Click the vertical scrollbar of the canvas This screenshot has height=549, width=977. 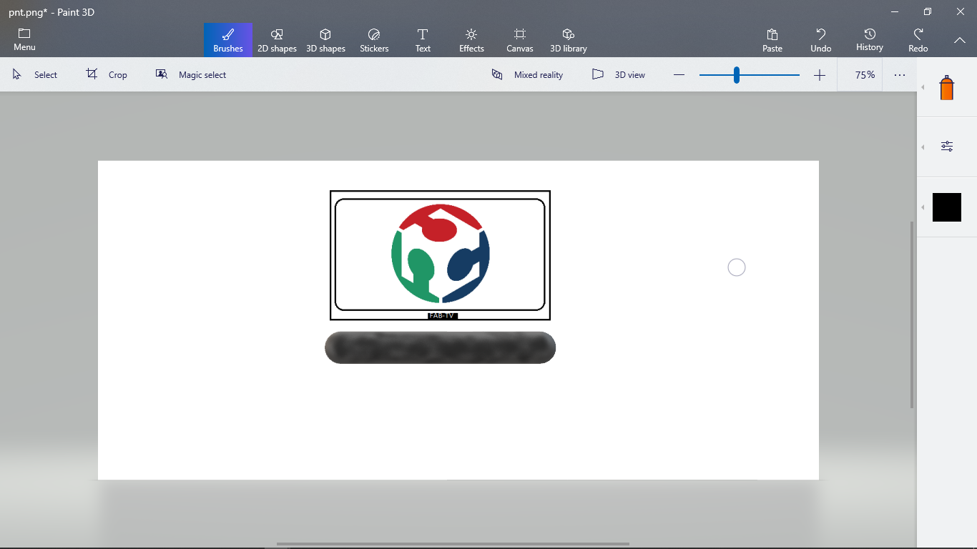pyautogui.click(x=911, y=315)
